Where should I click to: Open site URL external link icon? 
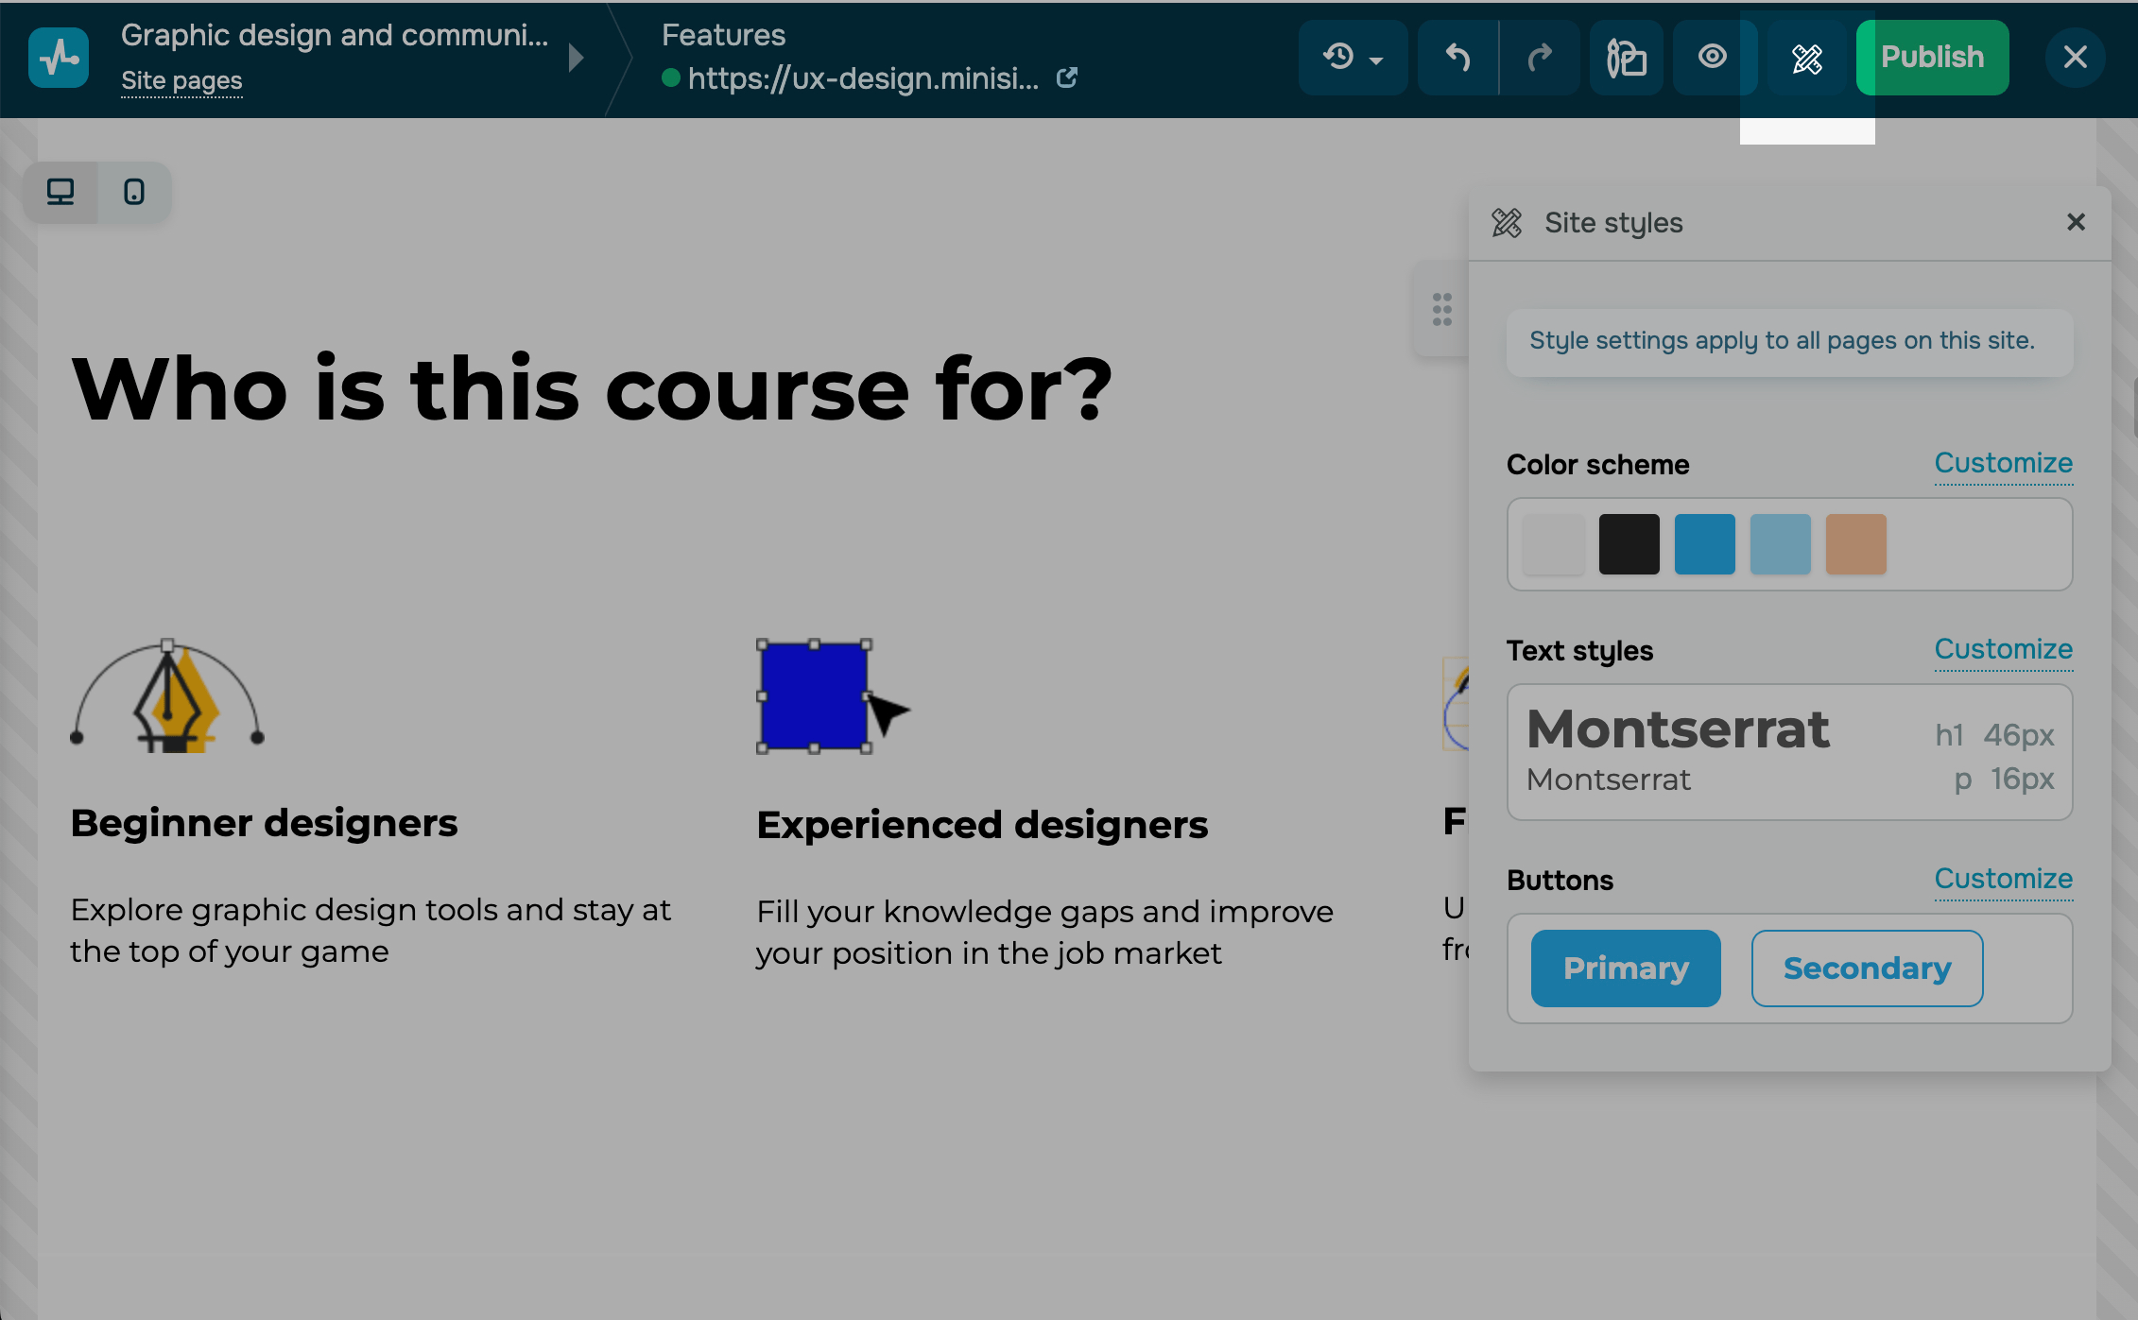1067,78
